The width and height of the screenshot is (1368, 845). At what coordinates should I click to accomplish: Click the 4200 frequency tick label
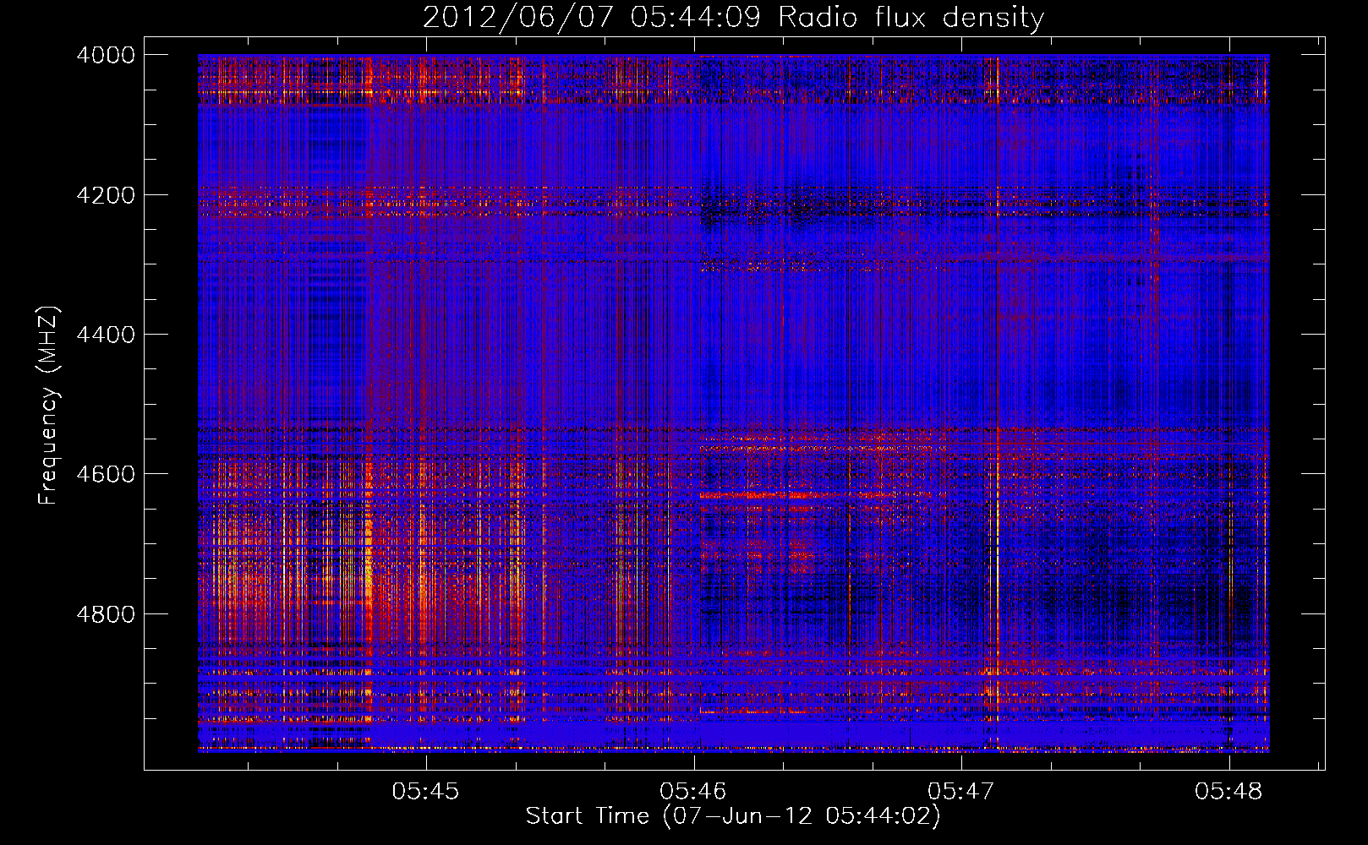pyautogui.click(x=106, y=195)
